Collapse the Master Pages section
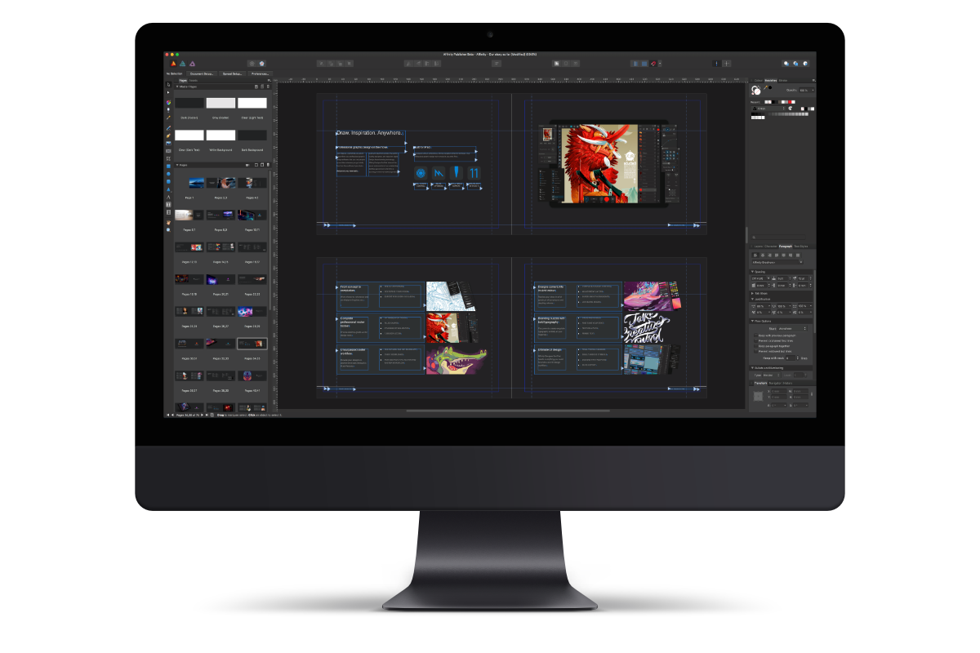This screenshot has width=980, height=653. tap(177, 87)
